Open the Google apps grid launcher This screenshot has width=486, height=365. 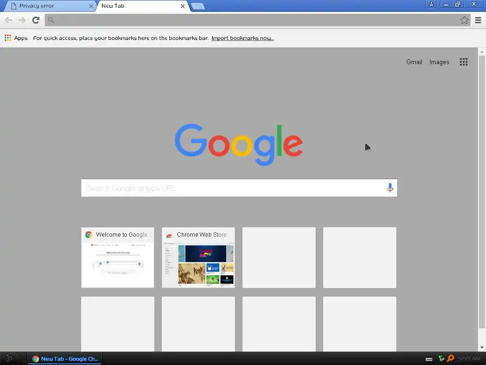464,62
